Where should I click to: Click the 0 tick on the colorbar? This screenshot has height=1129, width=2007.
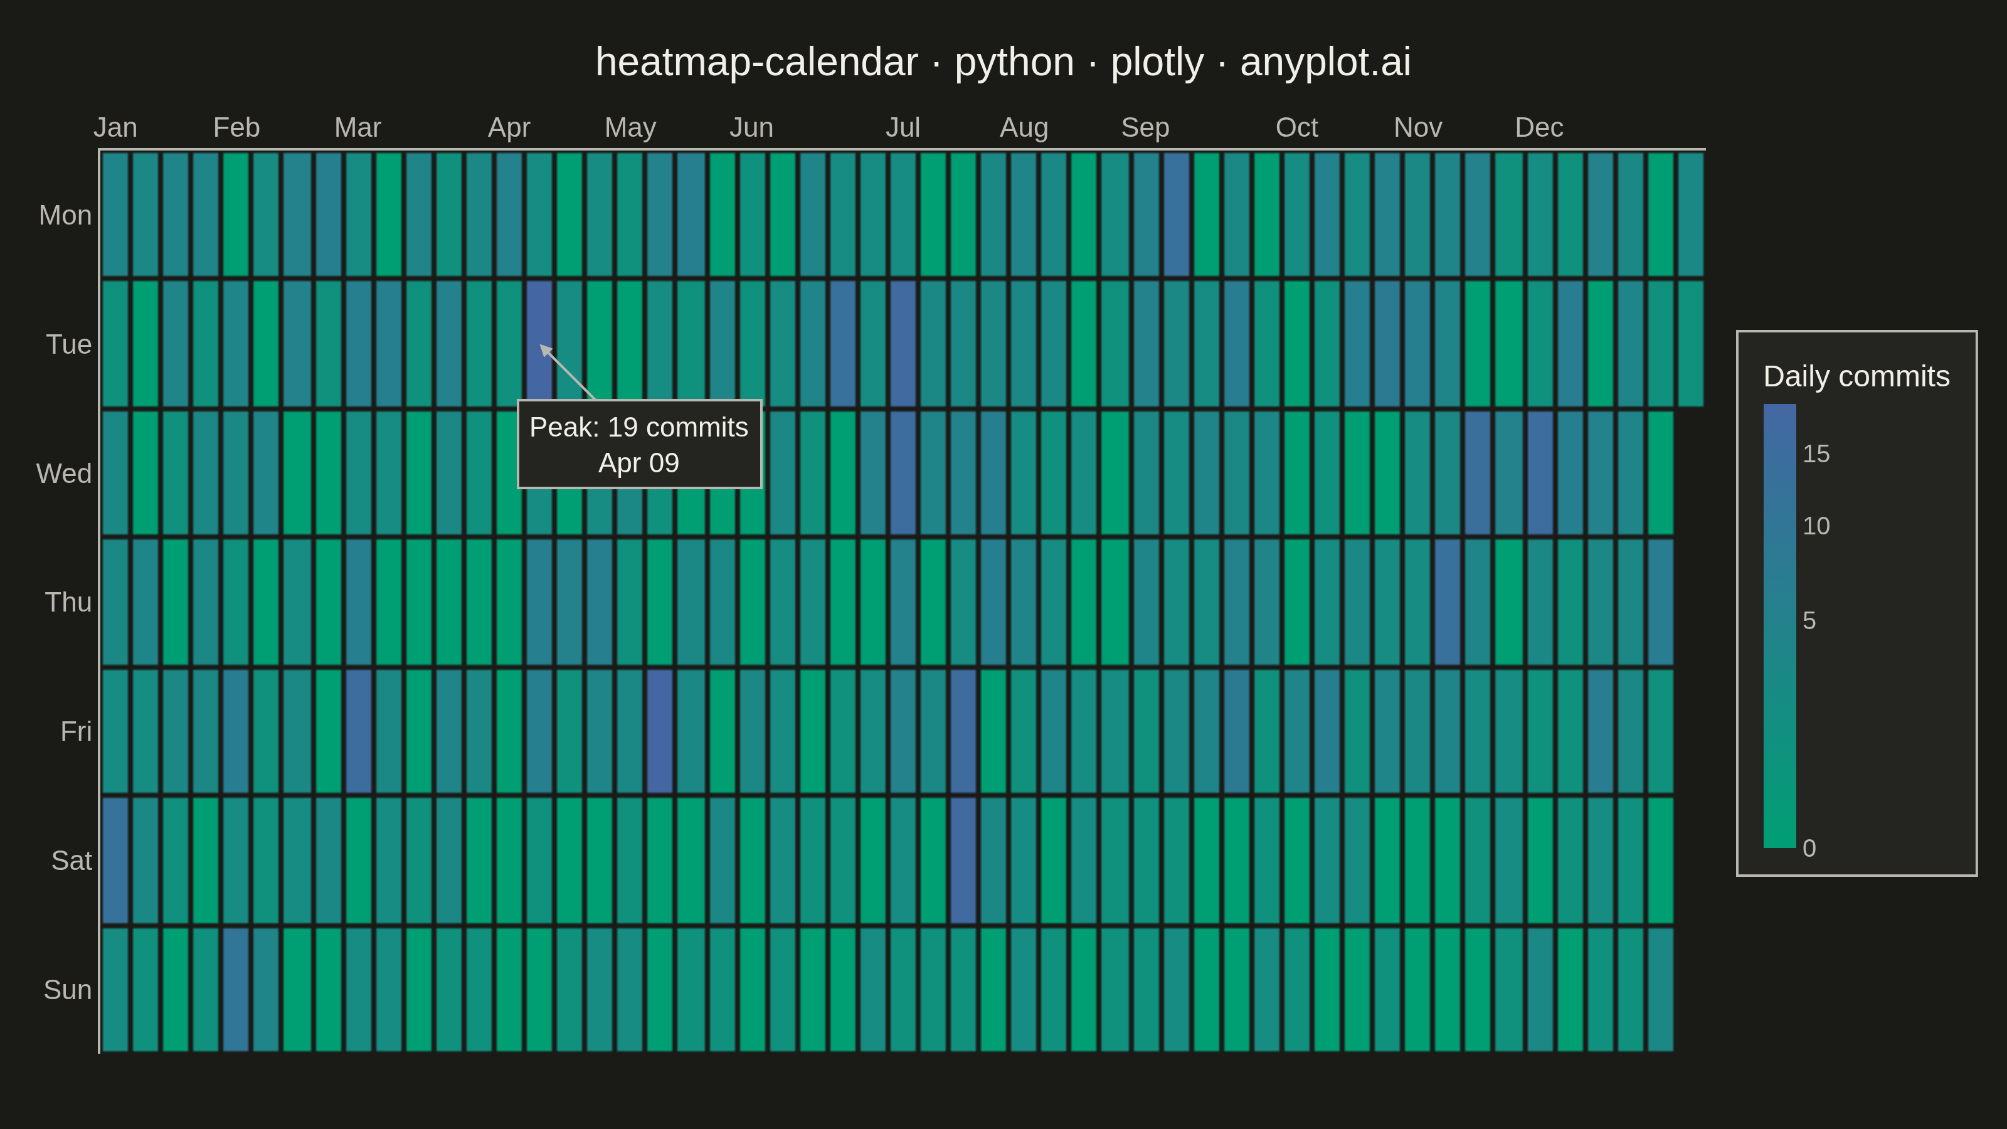pyautogui.click(x=1809, y=849)
